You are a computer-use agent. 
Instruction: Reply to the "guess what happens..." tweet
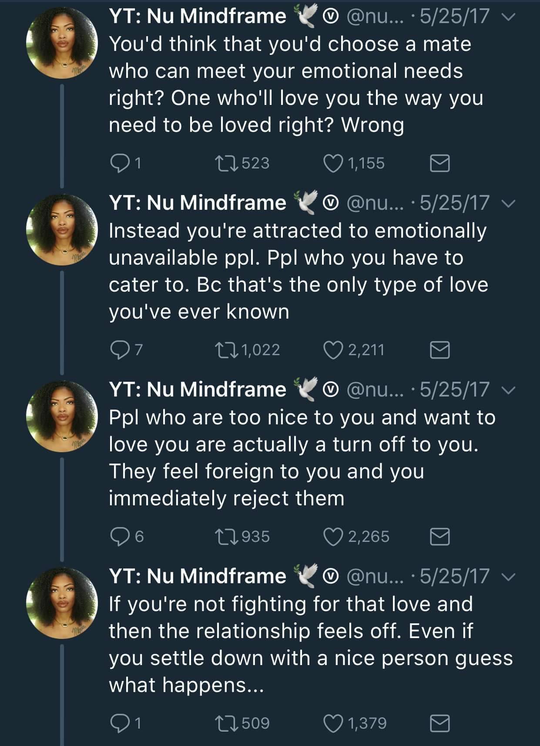(x=118, y=723)
